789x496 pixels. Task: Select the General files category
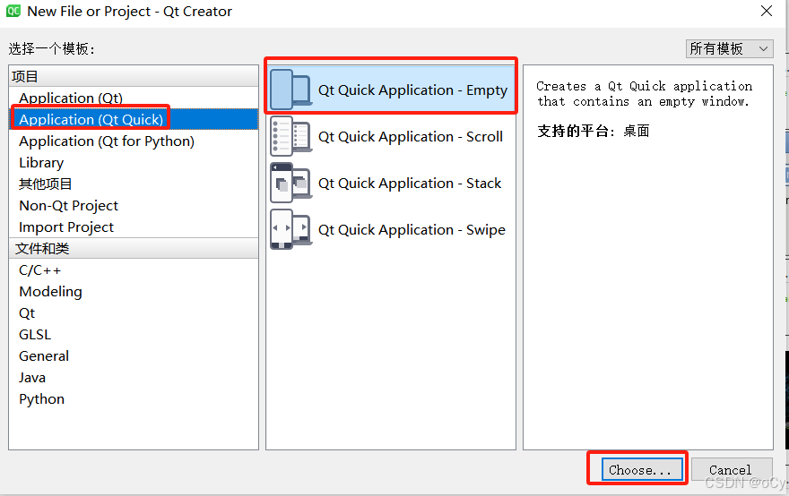pyautogui.click(x=134, y=355)
